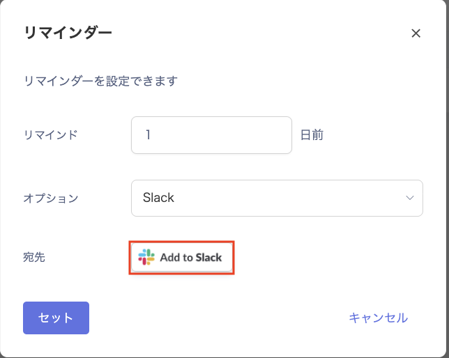This screenshot has width=449, height=358.
Task: Click the 宛先 field label
Action: coord(34,257)
